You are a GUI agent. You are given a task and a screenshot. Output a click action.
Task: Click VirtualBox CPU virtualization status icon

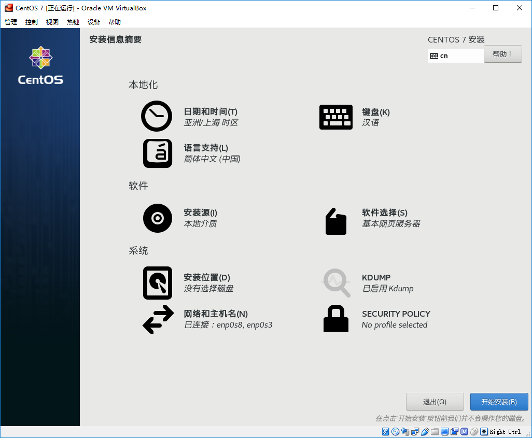[x=464, y=432]
